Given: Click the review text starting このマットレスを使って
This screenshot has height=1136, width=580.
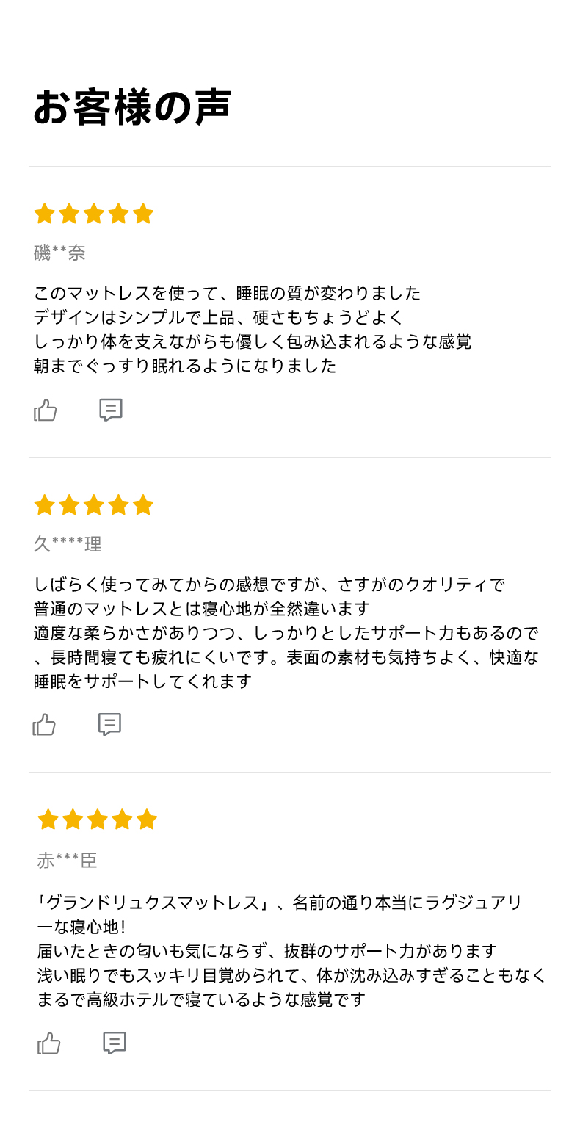Looking at the screenshot, I should (x=253, y=329).
